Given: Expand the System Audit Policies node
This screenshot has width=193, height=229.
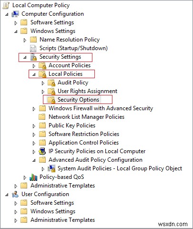Looking at the screenshot, I should (43, 169).
